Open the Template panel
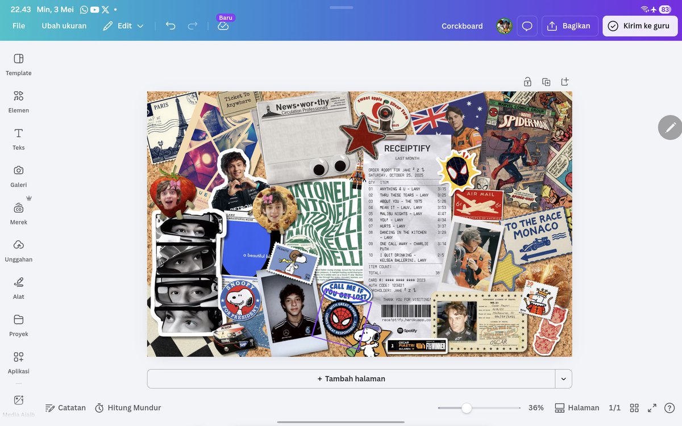 click(19, 64)
